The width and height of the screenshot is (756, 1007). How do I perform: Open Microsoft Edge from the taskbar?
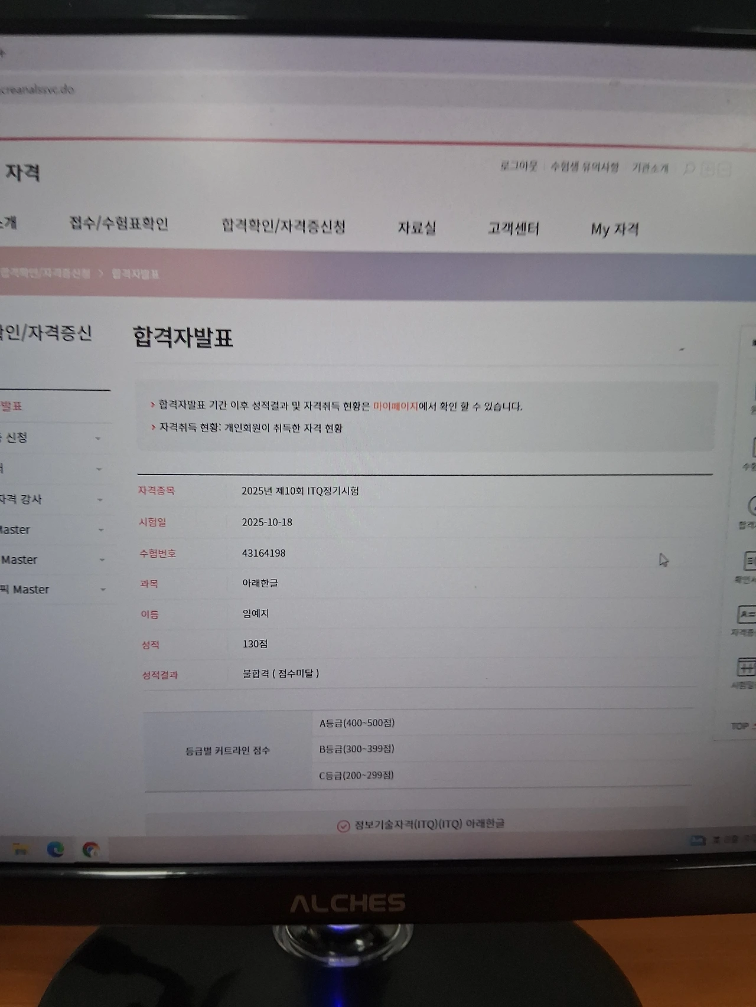pos(56,849)
